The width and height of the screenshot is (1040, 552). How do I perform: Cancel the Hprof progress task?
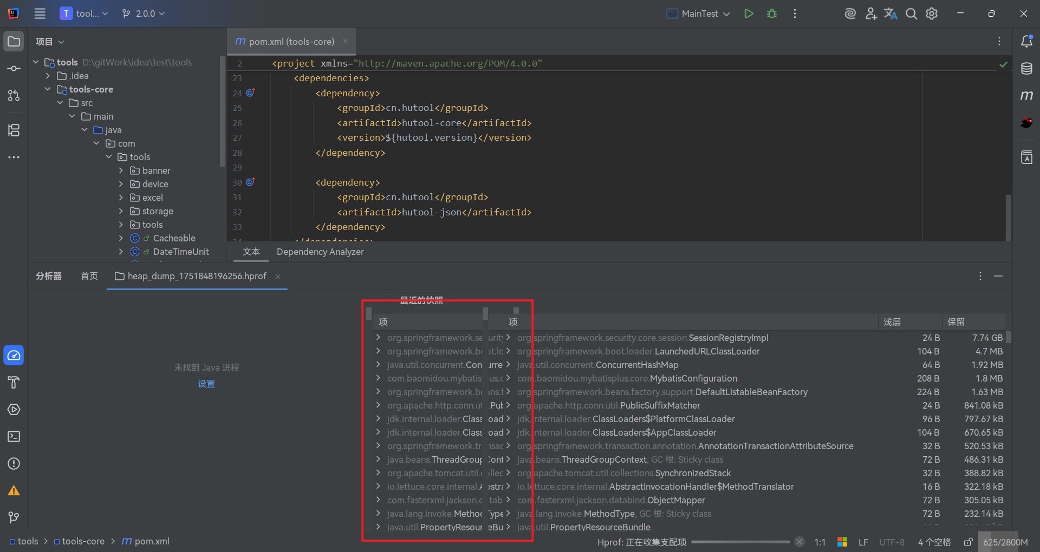799,542
